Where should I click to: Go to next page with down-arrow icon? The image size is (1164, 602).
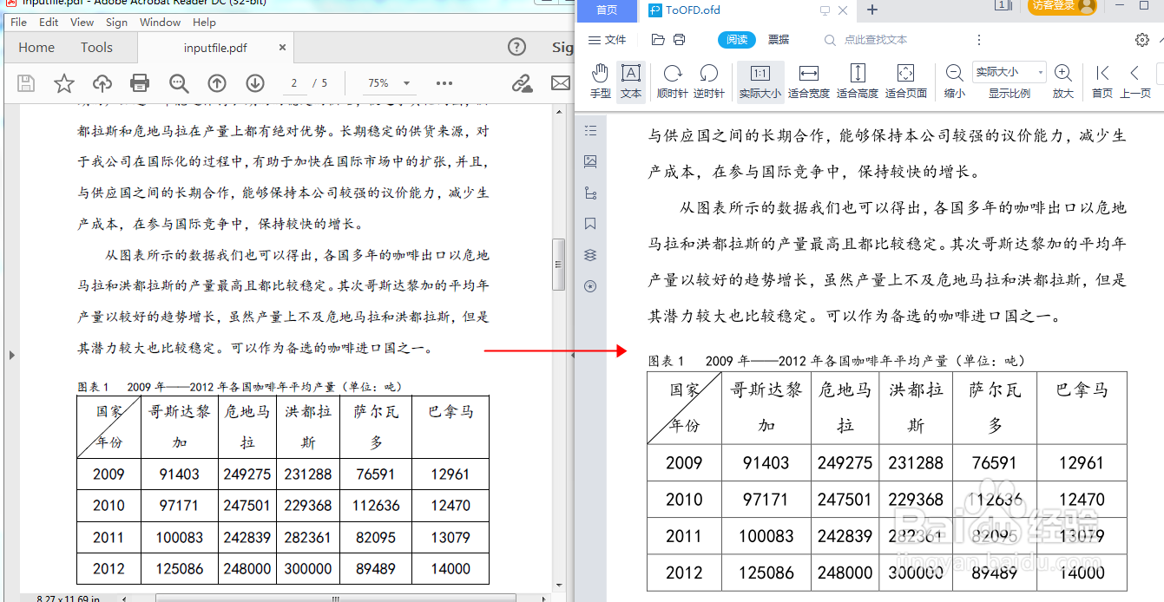253,83
